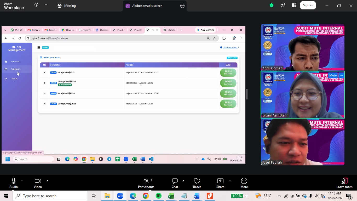Click Lihat Penilaian for Genap 2024/2025
This screenshot has width=357, height=201.
(x=228, y=104)
